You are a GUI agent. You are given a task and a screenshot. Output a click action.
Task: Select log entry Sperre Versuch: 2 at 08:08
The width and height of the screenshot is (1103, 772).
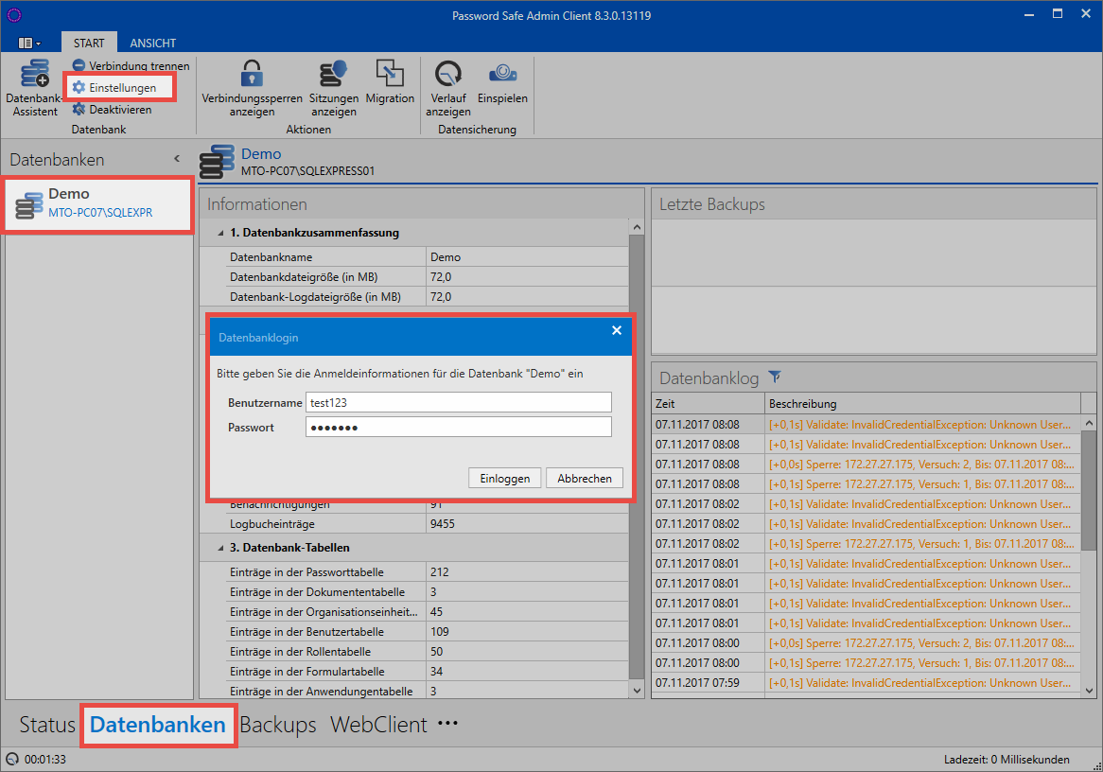click(x=867, y=464)
